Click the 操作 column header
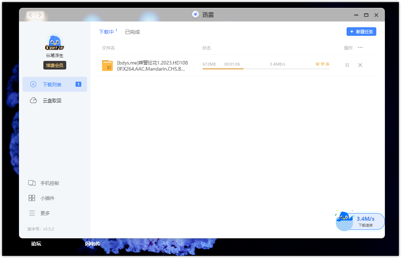 tap(348, 48)
